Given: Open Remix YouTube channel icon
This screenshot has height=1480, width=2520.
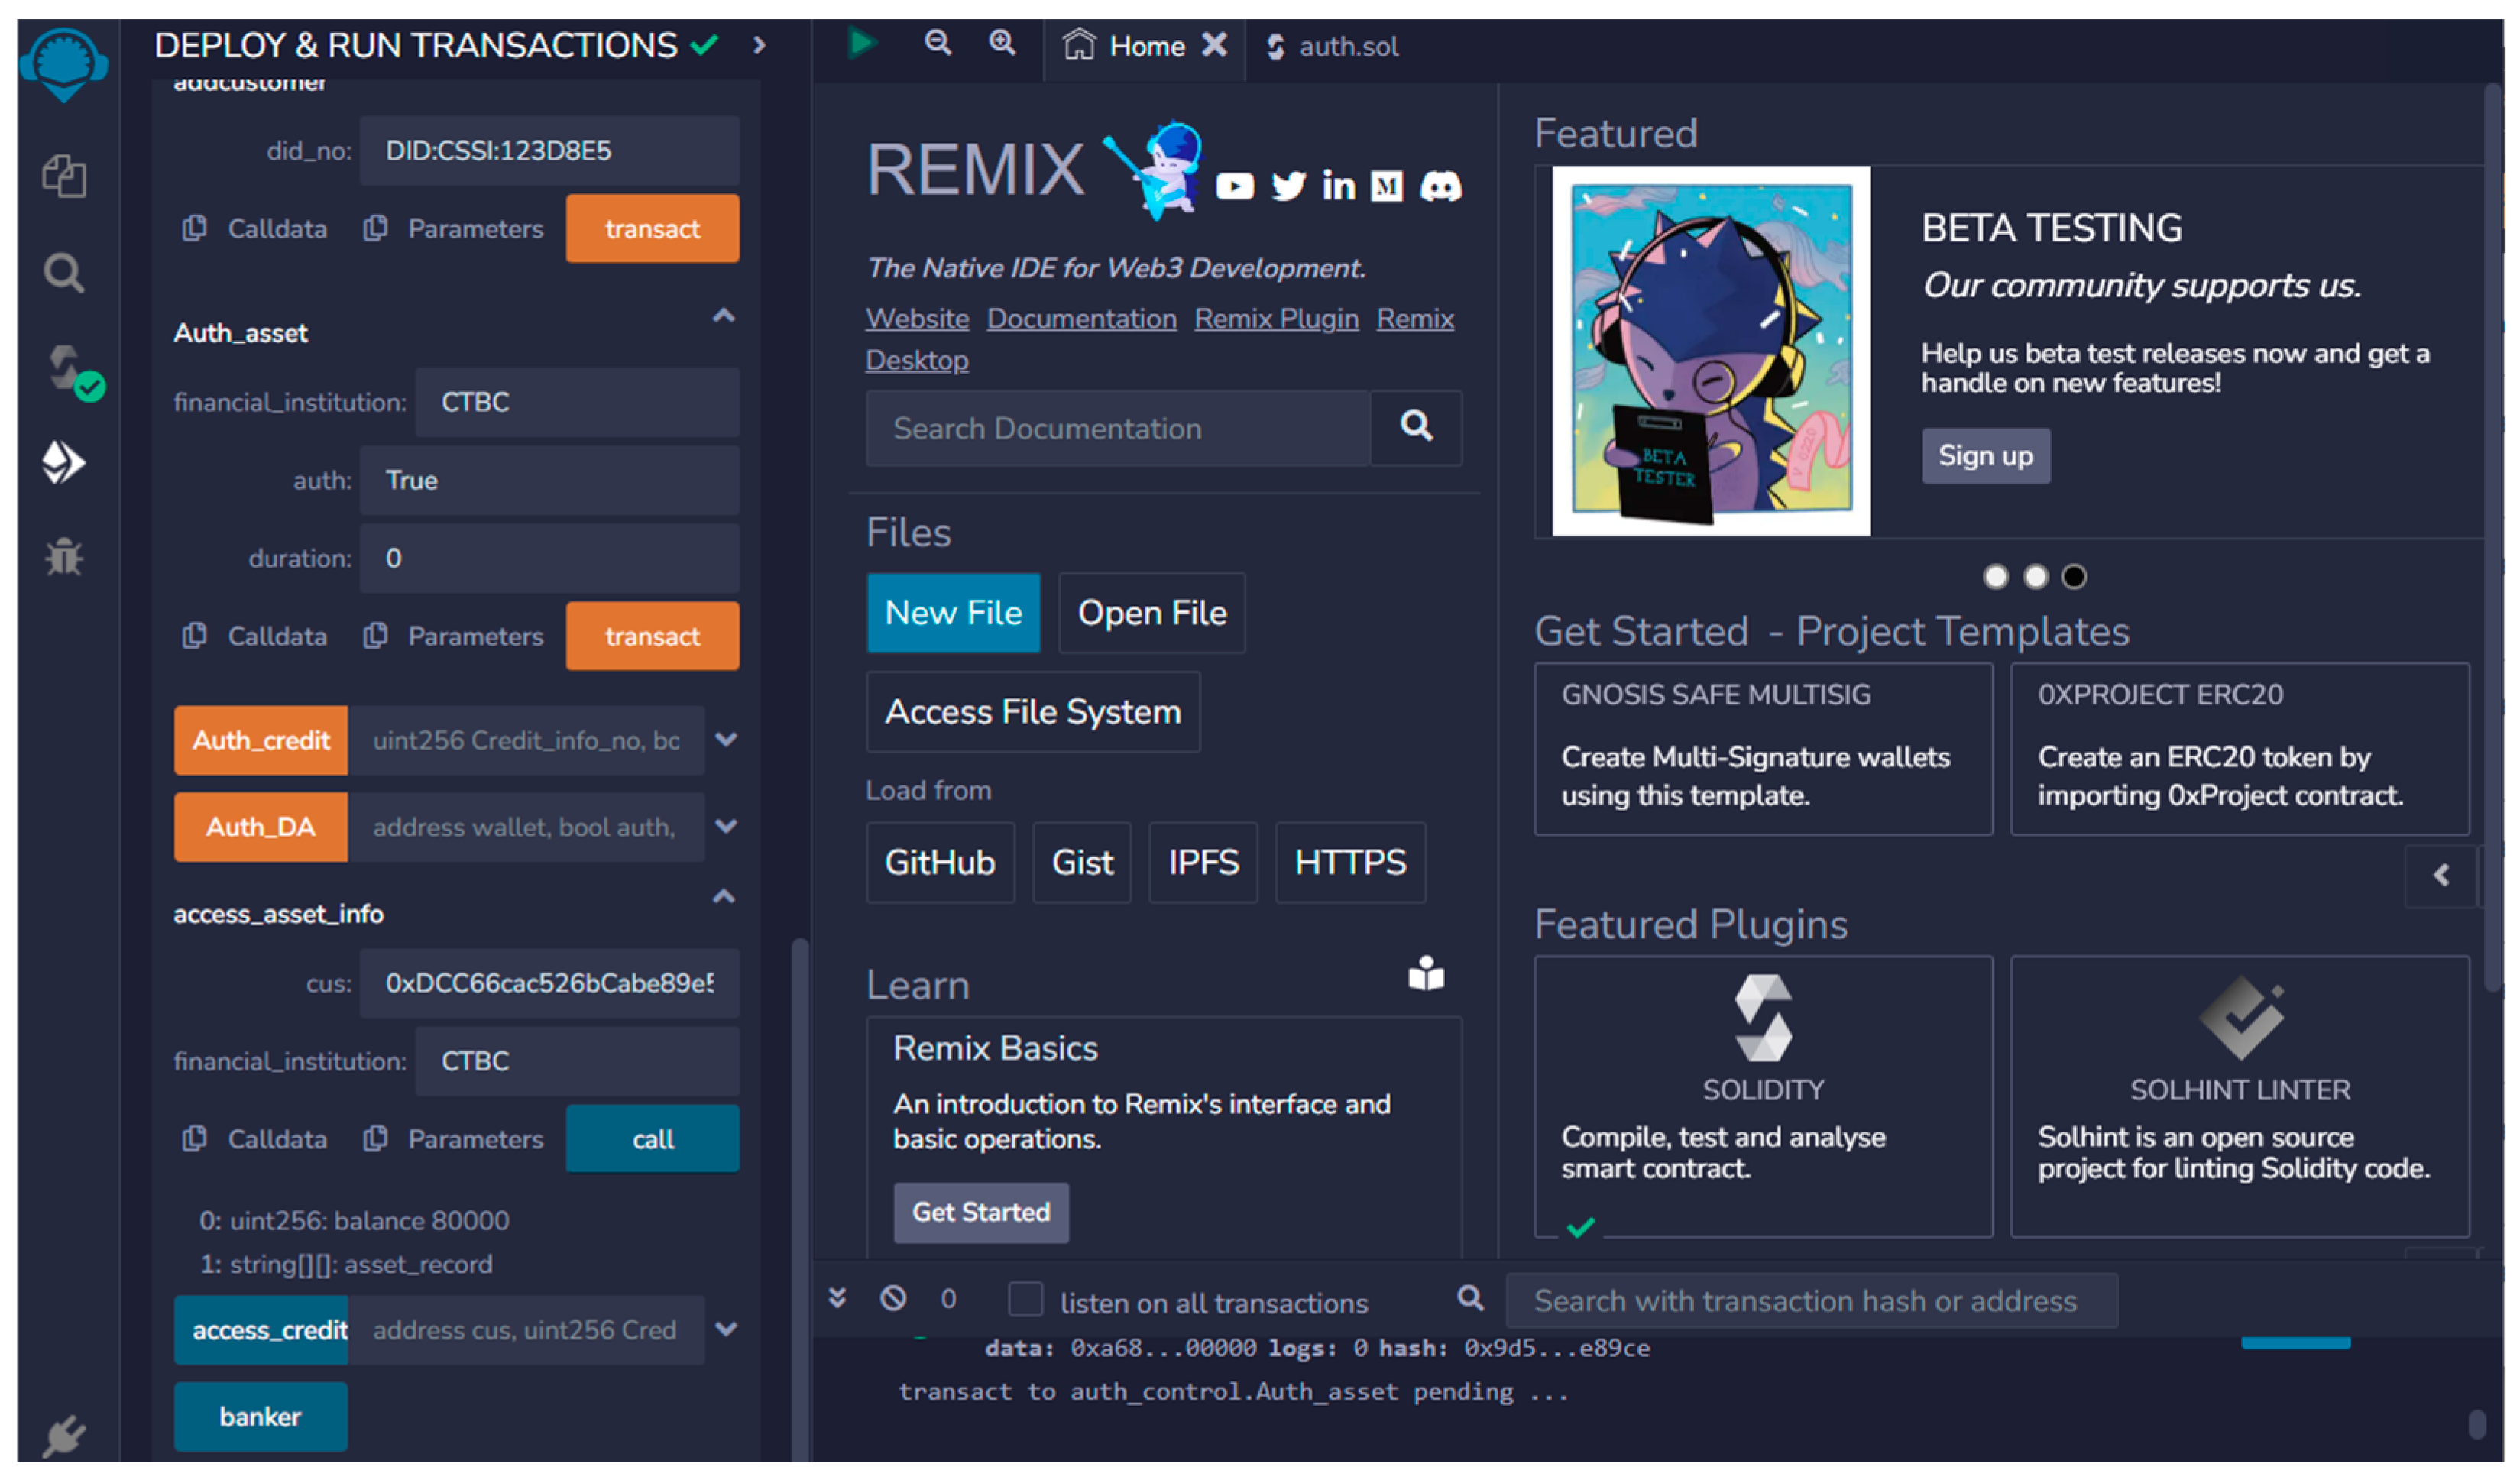Looking at the screenshot, I should point(1235,187).
